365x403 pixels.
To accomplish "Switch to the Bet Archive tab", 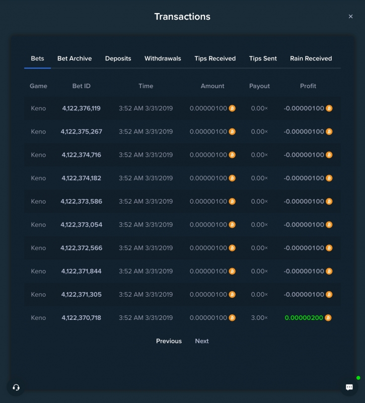I will (x=75, y=58).
